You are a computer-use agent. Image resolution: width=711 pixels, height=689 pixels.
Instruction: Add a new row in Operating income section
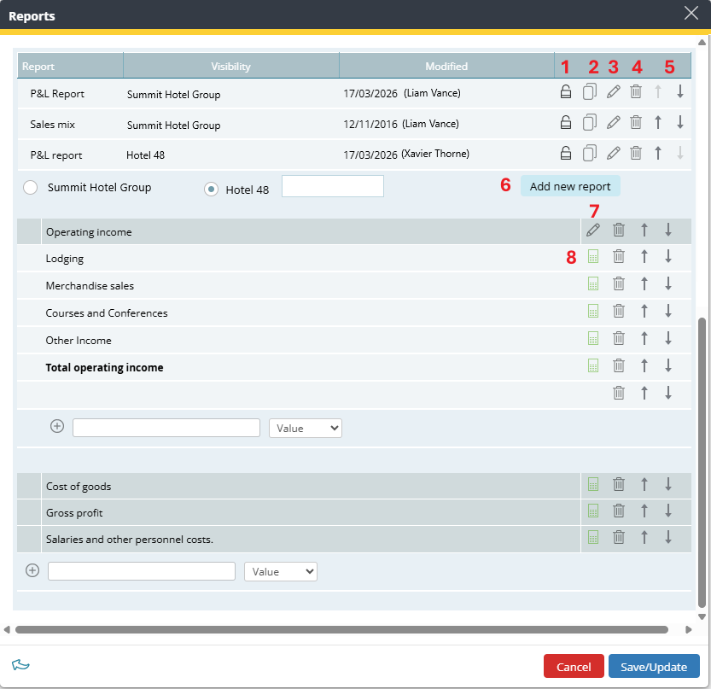[x=57, y=426]
